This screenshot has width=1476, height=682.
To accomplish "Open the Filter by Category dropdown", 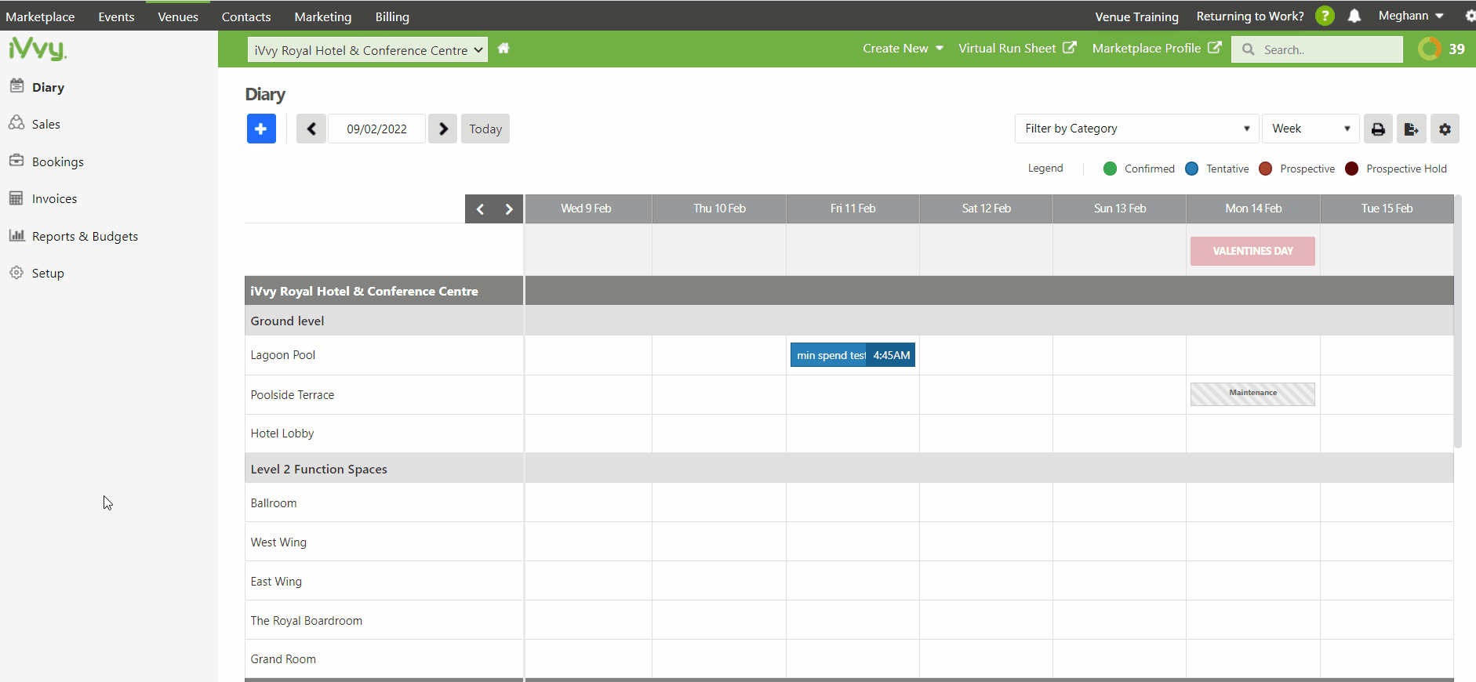I will click(x=1136, y=129).
